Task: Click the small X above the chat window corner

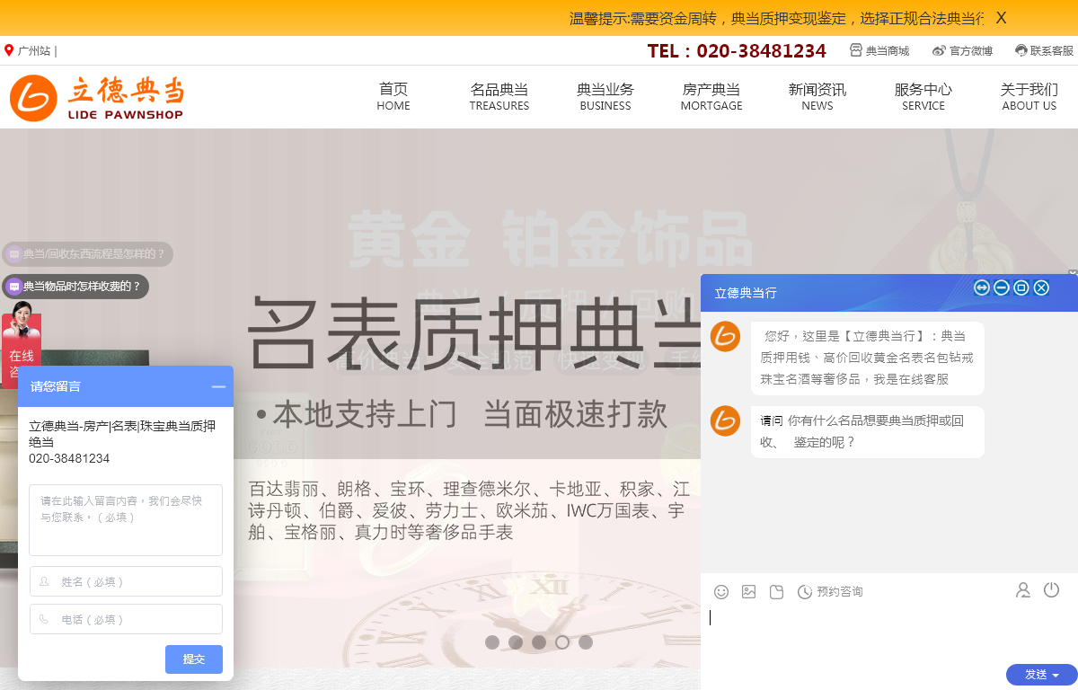Action: (1073, 272)
